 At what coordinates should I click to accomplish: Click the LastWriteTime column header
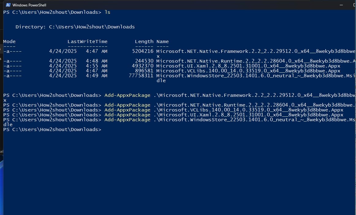(87, 42)
